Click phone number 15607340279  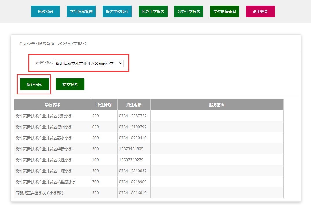131,160
